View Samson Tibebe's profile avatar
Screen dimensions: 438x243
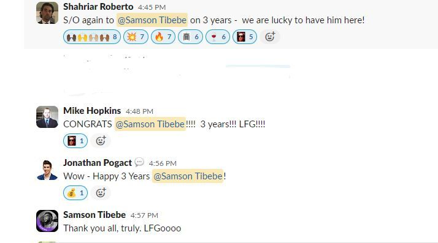coord(47,221)
